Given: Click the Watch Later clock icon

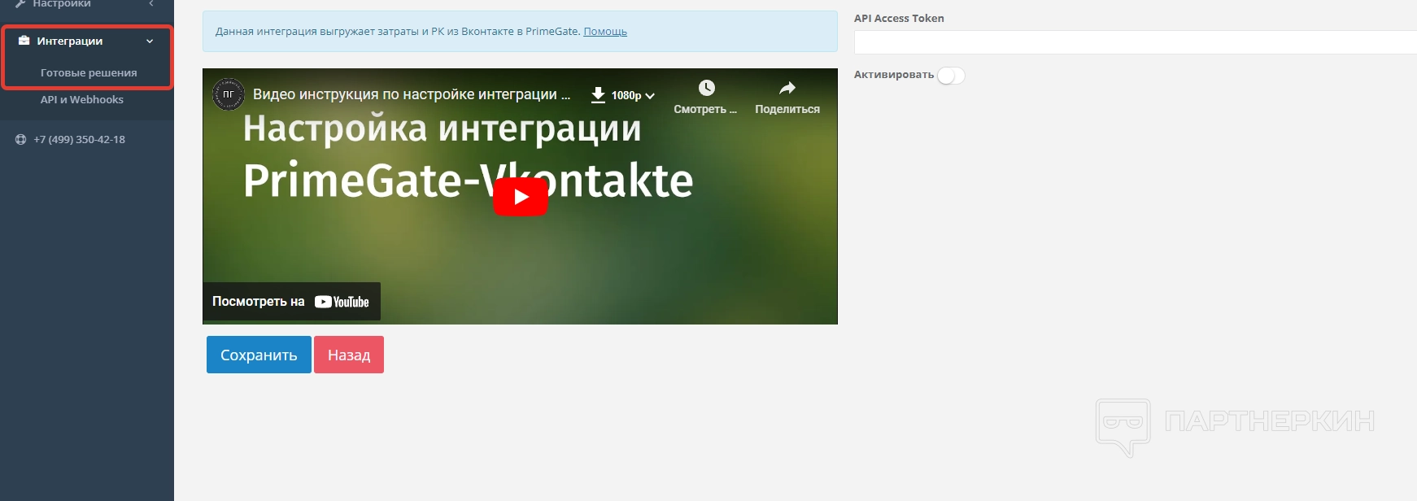Looking at the screenshot, I should [706, 88].
